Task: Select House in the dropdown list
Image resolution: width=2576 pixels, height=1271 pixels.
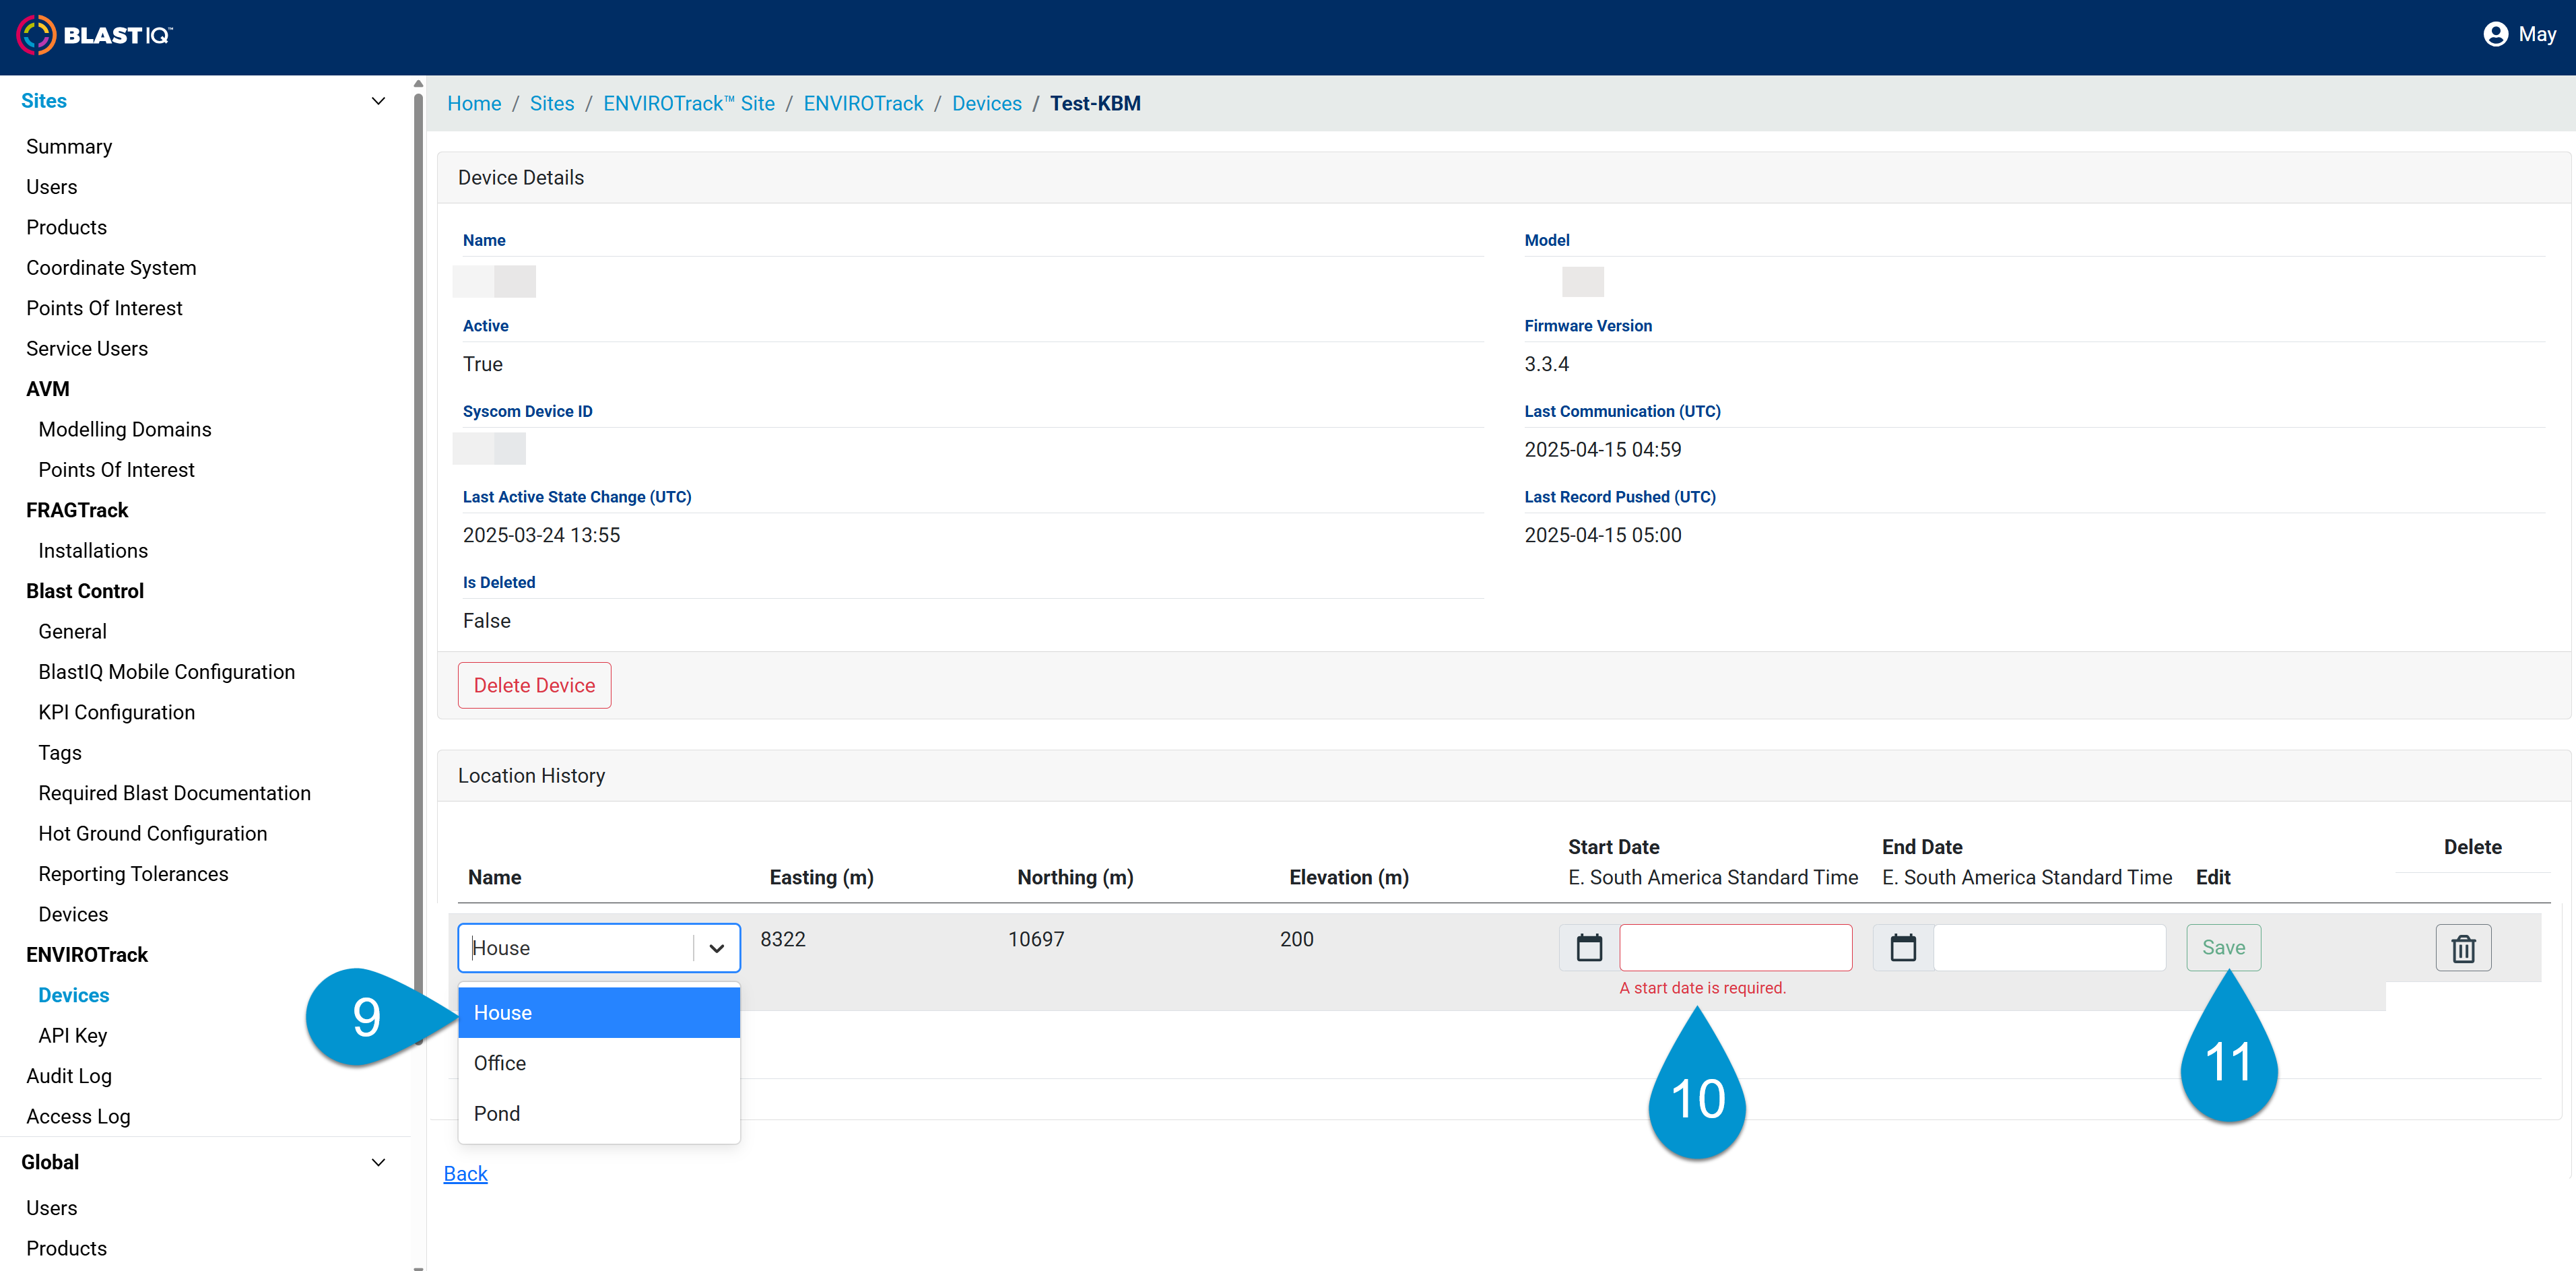Action: tap(599, 1013)
